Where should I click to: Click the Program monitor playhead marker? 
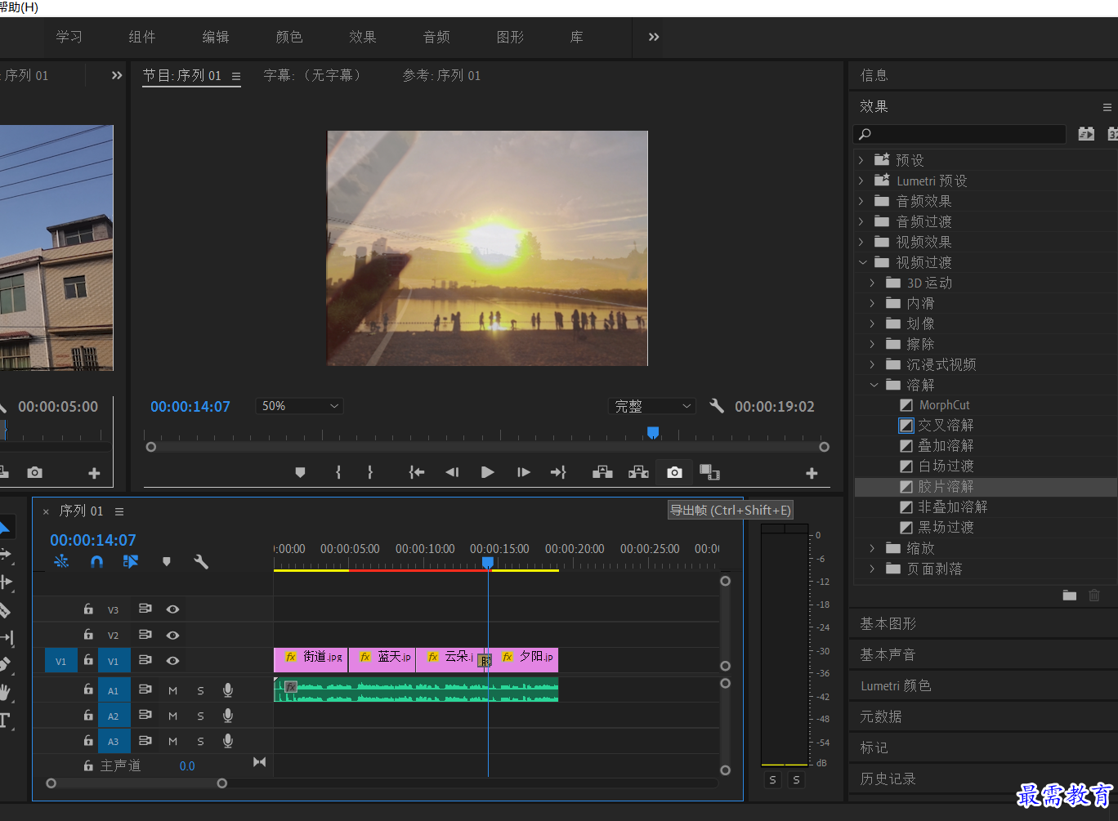[653, 433]
